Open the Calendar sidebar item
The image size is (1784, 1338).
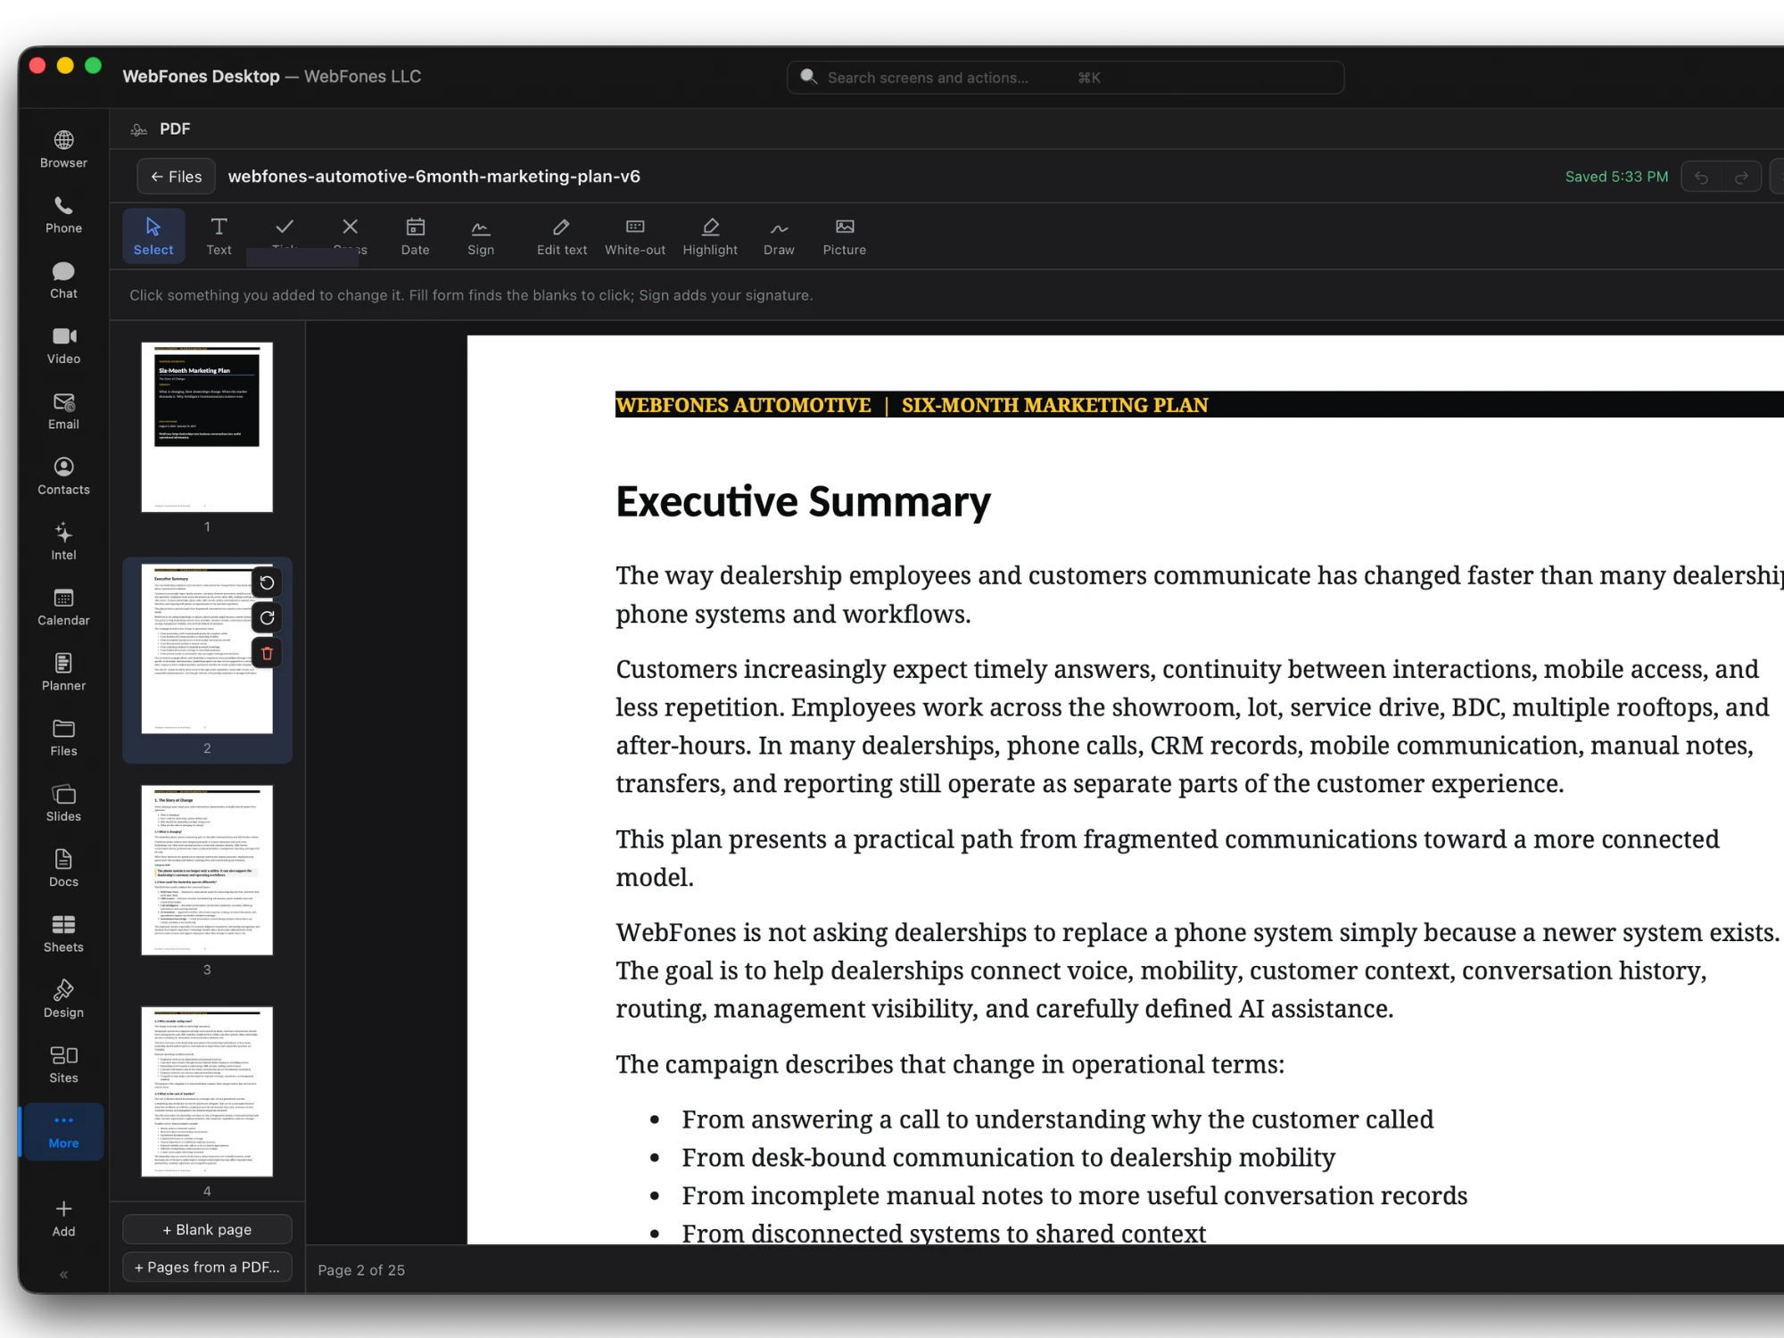click(63, 607)
